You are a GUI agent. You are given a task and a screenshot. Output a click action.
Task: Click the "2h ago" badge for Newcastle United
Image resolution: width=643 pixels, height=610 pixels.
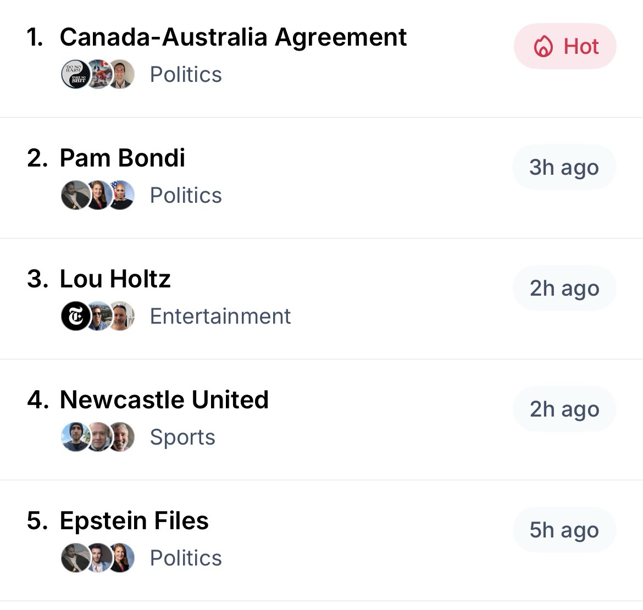(564, 409)
